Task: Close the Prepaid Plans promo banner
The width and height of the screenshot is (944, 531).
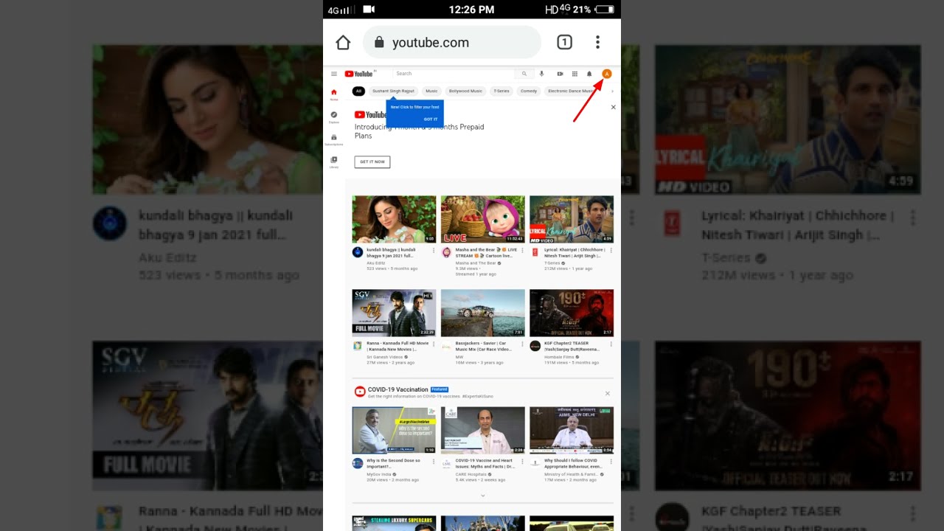Action: tap(613, 108)
